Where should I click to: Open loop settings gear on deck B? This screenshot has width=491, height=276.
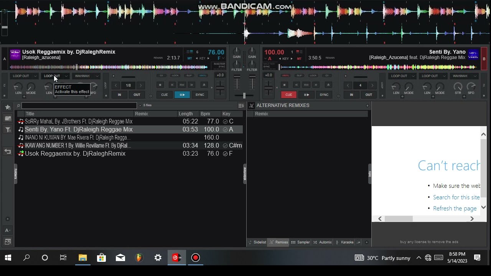pyautogui.click(x=339, y=96)
